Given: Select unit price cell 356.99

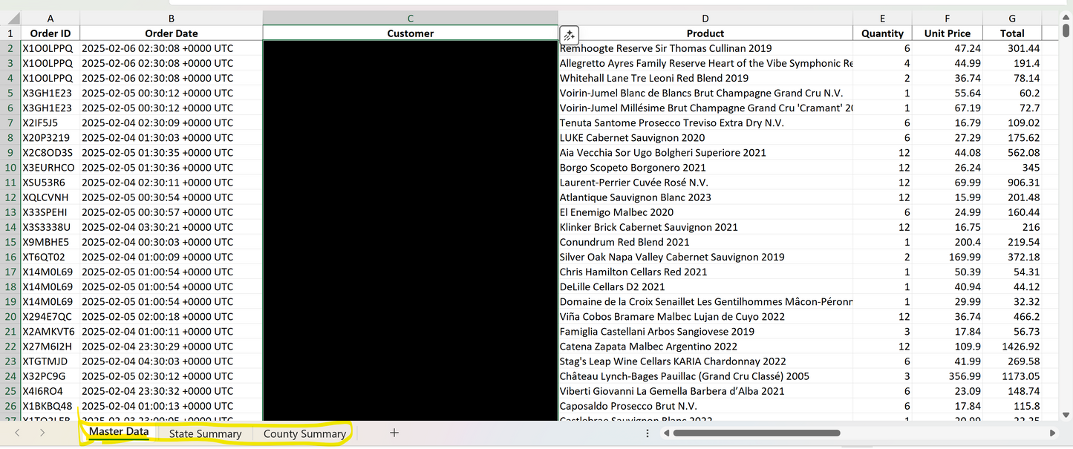Looking at the screenshot, I should [948, 376].
